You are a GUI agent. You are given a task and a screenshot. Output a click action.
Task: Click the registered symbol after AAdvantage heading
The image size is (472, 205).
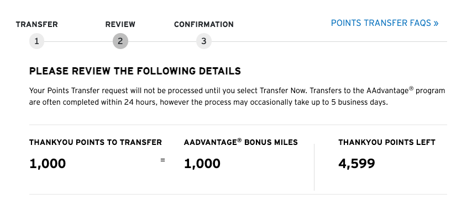tap(239, 140)
